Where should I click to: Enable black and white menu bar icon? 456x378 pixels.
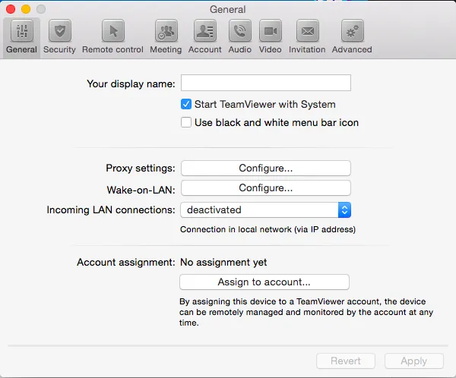(x=186, y=122)
